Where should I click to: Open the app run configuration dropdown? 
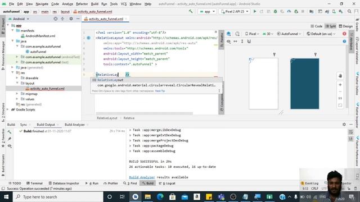pyautogui.click(x=207, y=11)
